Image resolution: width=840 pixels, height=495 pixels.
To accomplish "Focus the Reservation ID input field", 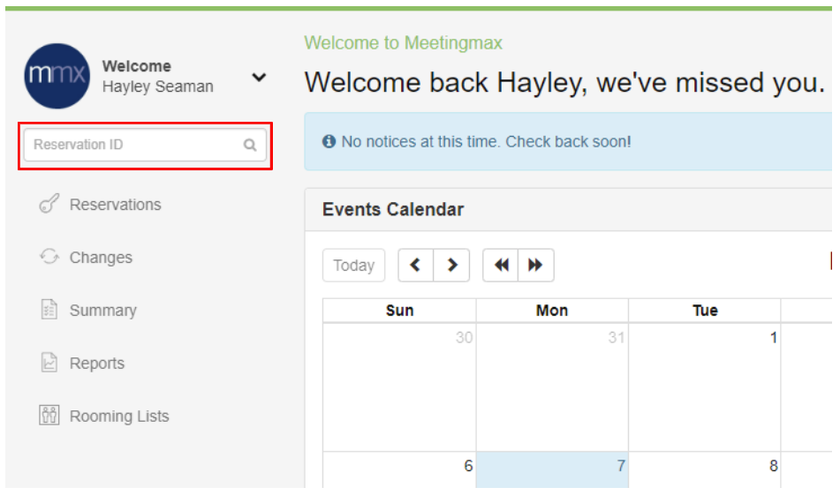I will [145, 145].
